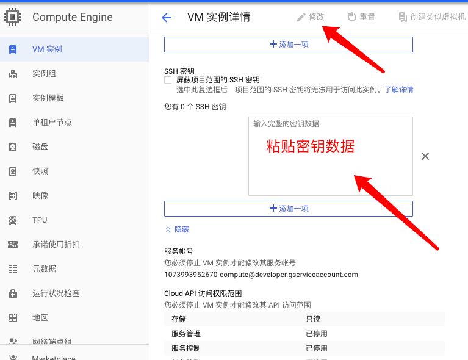
Task: Click the pencil 修改 edit icon
Action: pos(301,17)
